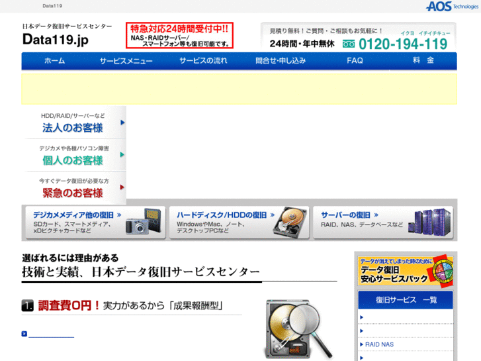Screen dimensions: 481x361
Task: Open サーバーの復旧 link
Action: [x=350, y=215]
